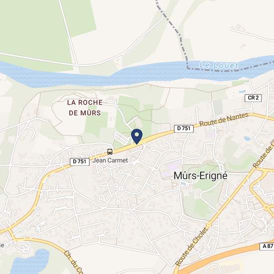Click the purple building block near Mûrs-Erigné
Viewport: 274px width, 274px height.
172,167
